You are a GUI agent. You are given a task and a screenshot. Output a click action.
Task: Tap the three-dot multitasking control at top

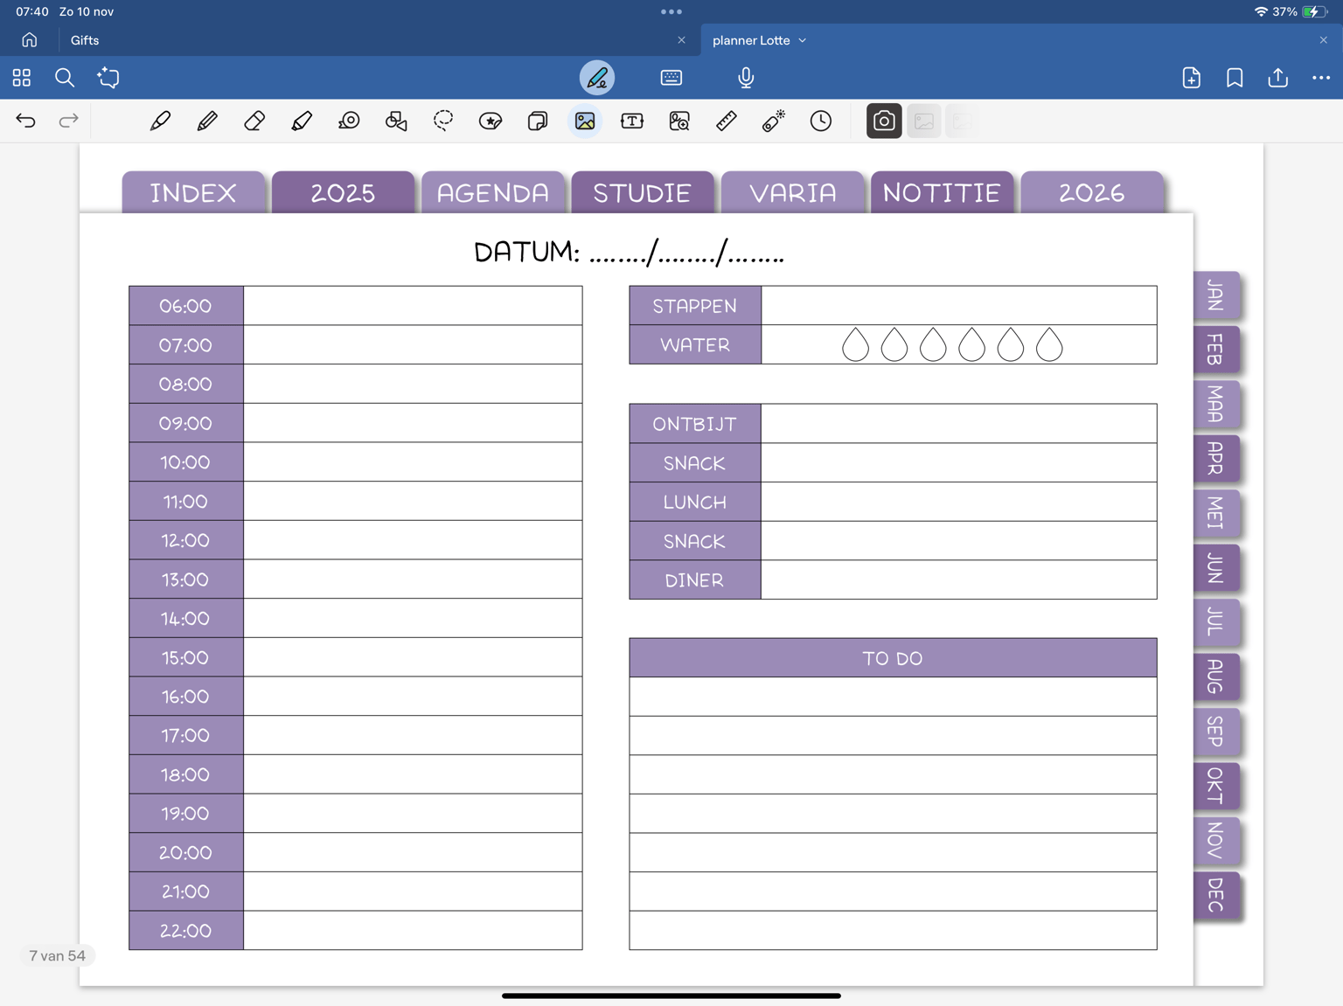[671, 11]
